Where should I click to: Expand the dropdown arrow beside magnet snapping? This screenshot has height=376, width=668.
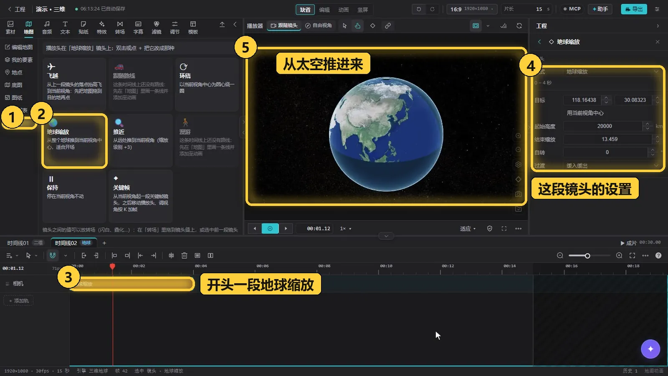[66, 255]
